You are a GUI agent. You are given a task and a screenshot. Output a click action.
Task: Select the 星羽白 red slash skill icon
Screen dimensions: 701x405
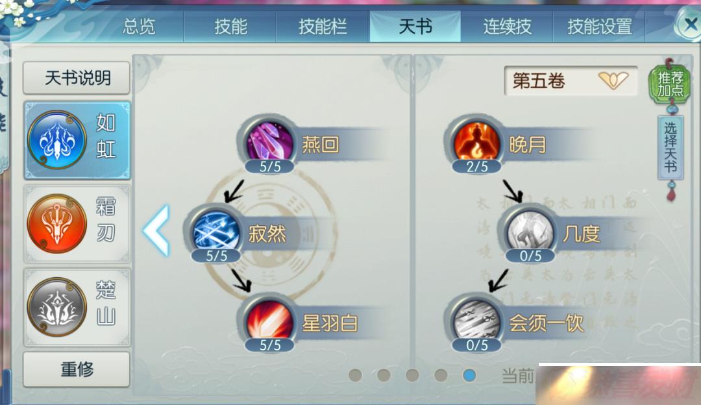[270, 321]
